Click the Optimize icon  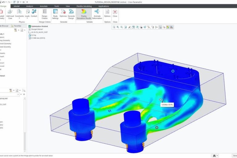pos(63,14)
